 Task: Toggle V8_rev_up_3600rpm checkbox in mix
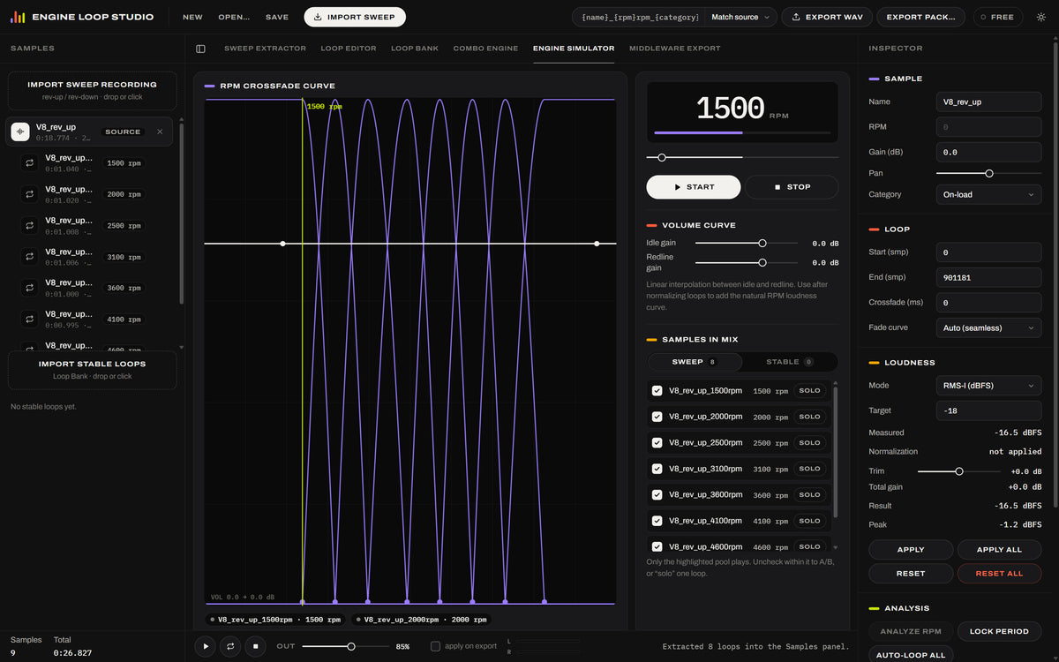click(657, 495)
